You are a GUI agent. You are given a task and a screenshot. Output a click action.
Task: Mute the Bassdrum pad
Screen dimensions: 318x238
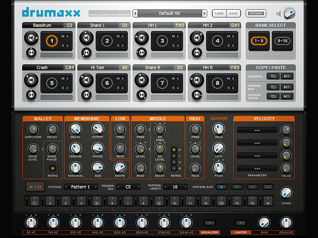click(67, 37)
